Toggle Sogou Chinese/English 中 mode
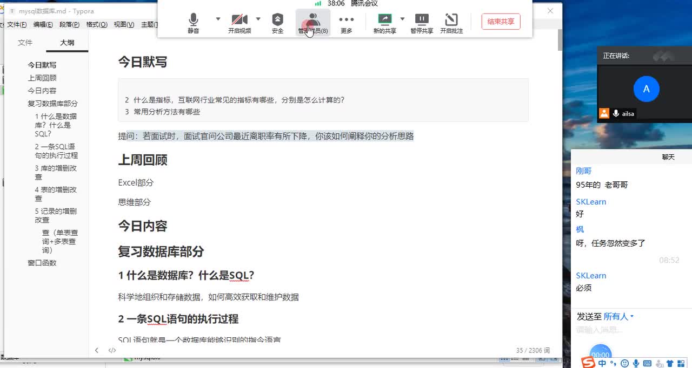This screenshot has width=692, height=368. pyautogui.click(x=602, y=363)
